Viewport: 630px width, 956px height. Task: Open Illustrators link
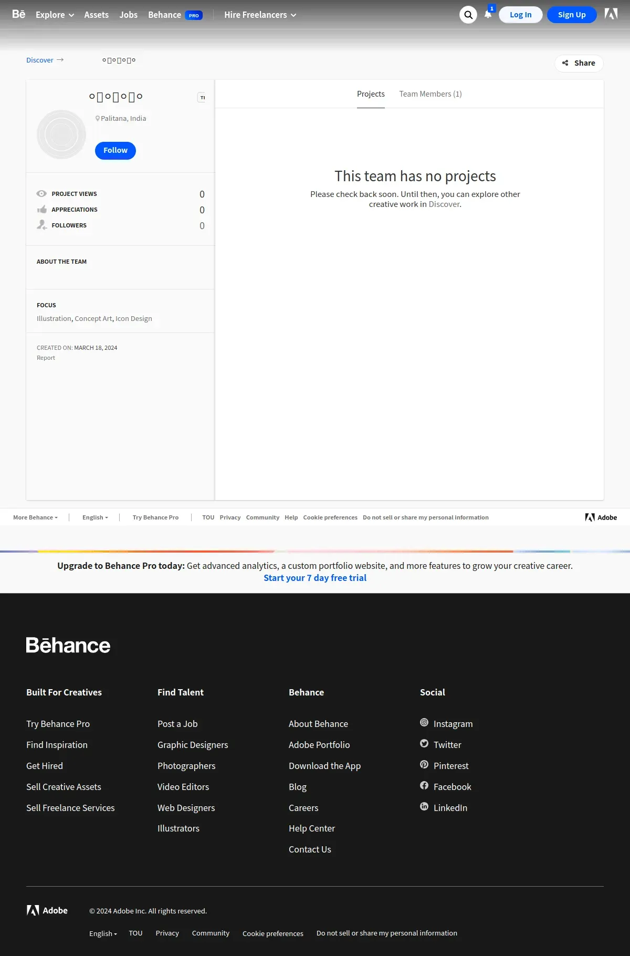[x=178, y=828]
